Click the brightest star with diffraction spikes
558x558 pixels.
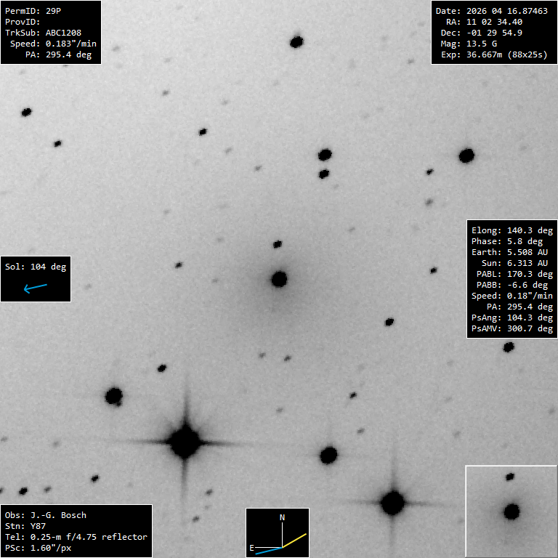click(185, 441)
